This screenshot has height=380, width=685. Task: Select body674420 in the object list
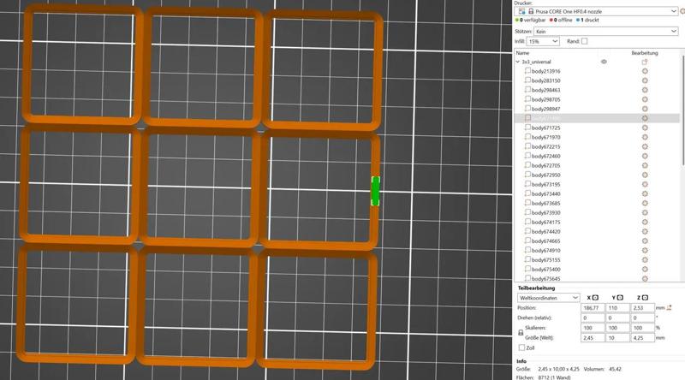pos(545,231)
